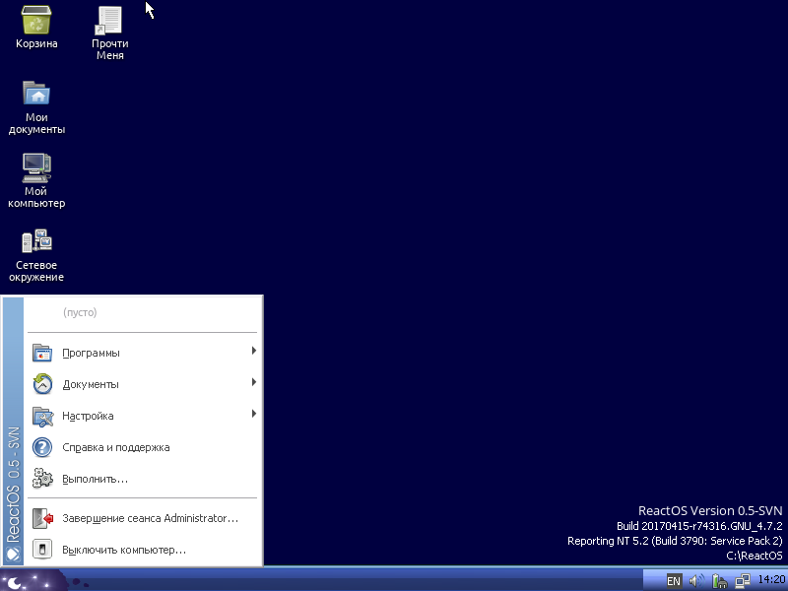
Task: Click the ReactOS Start button
Action: click(34, 580)
